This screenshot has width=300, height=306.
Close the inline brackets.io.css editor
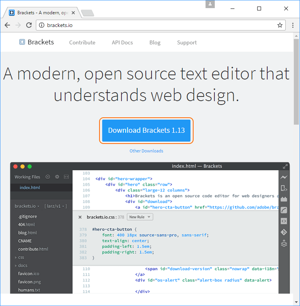(x=80, y=217)
